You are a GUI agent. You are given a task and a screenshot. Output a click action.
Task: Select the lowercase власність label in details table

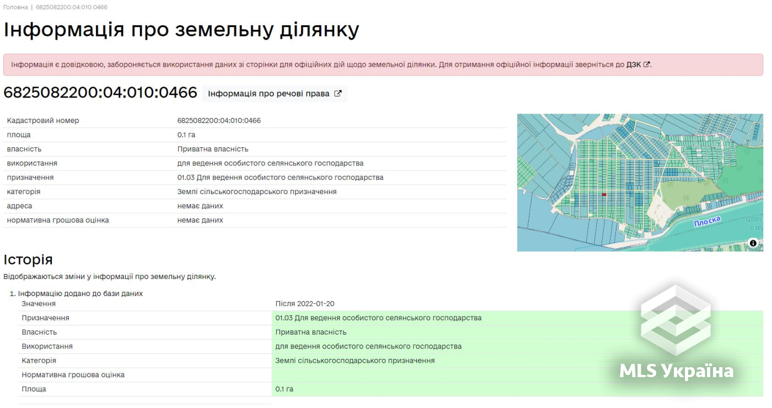tap(24, 149)
